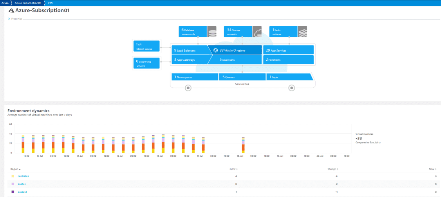Click the eastus lavender color swatch
Viewport: 441px width, 197px height.
point(13,184)
